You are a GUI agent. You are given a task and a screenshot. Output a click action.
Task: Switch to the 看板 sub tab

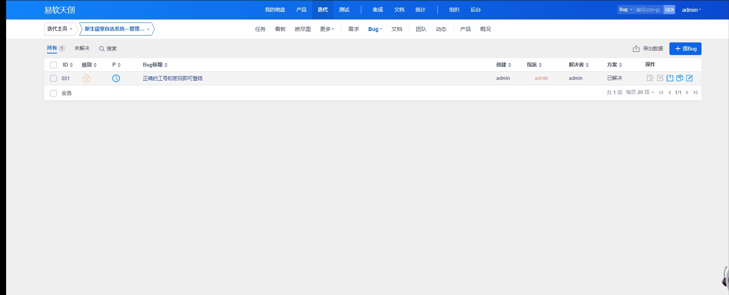click(x=280, y=29)
